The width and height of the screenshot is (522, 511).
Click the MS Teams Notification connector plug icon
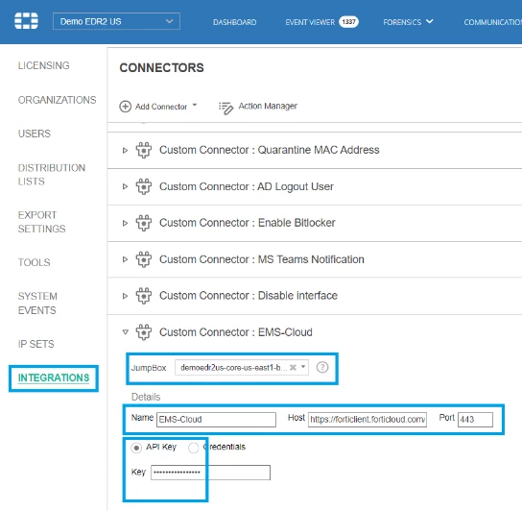click(x=144, y=259)
